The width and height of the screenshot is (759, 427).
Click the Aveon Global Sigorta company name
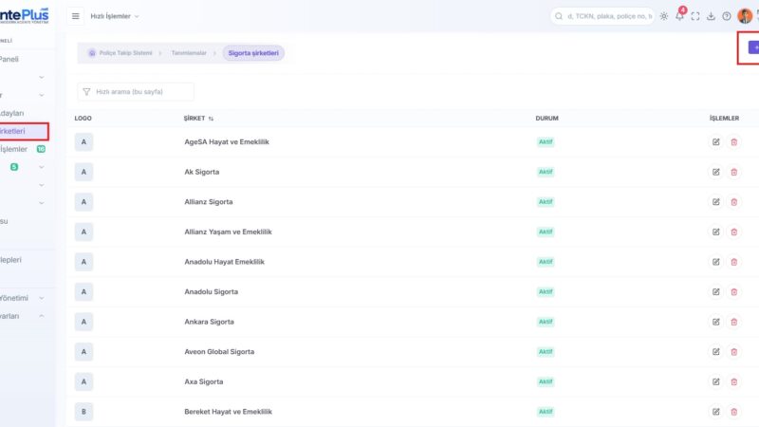(x=219, y=352)
